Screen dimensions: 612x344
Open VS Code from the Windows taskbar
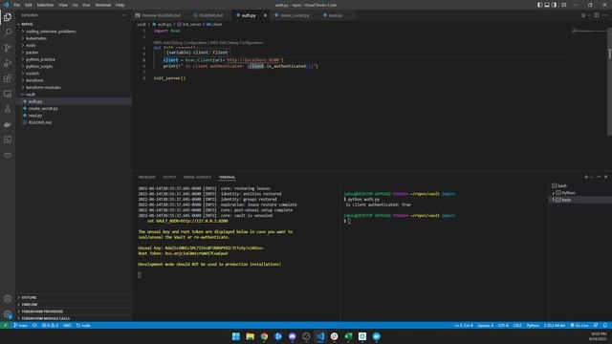[x=320, y=336]
